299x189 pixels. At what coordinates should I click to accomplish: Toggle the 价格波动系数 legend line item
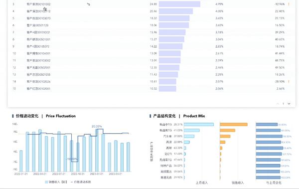coord(81,182)
